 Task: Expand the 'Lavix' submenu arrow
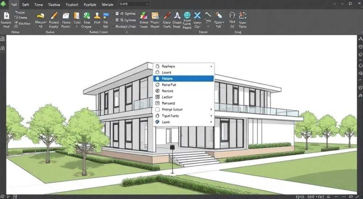[211, 122]
